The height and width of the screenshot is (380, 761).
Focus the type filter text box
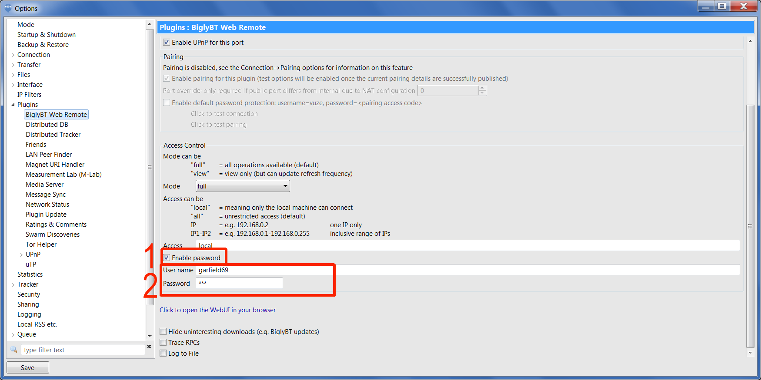point(83,350)
